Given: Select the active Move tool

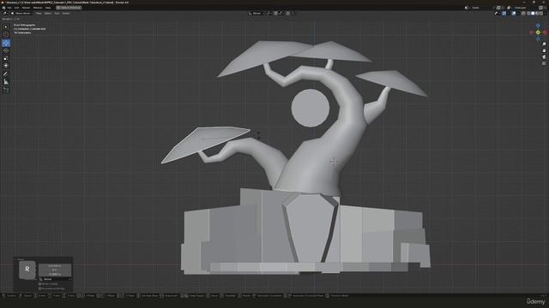Looking at the screenshot, I should click(6, 43).
